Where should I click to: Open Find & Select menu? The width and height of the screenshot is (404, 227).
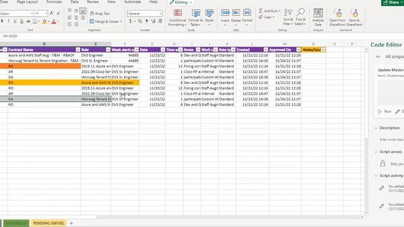tap(300, 17)
